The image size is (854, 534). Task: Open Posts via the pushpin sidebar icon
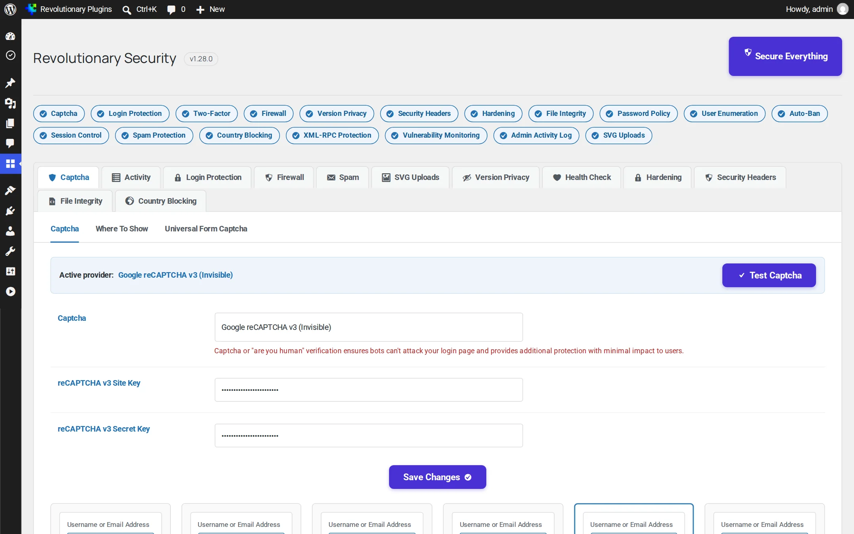point(10,83)
